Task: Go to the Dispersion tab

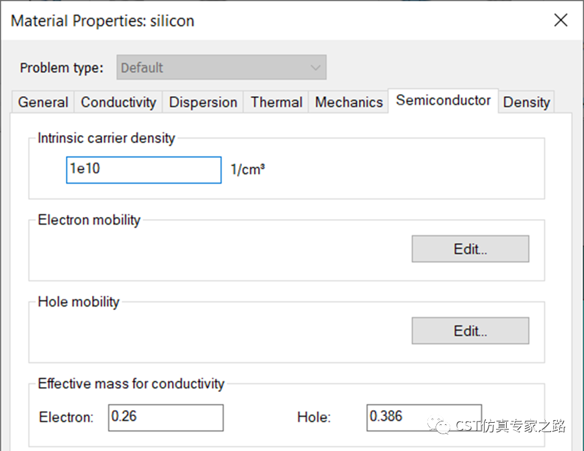Action: (x=203, y=102)
